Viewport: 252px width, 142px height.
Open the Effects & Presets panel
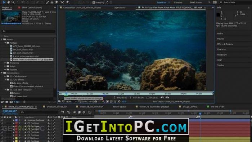tap(225, 44)
